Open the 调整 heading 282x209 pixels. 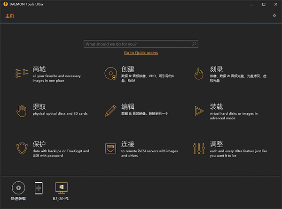tap(216, 144)
